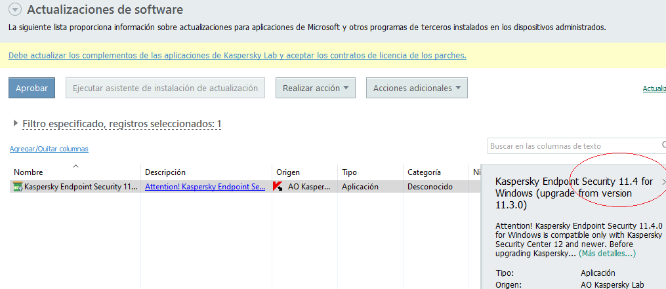Select the Desconocido category cell
The height and width of the screenshot is (289, 666).
(430, 186)
